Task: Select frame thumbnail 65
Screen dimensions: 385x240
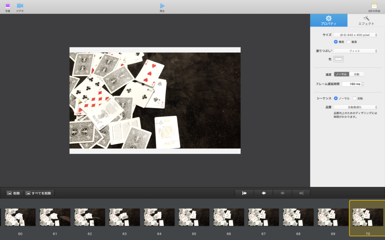Action: [x=194, y=217]
